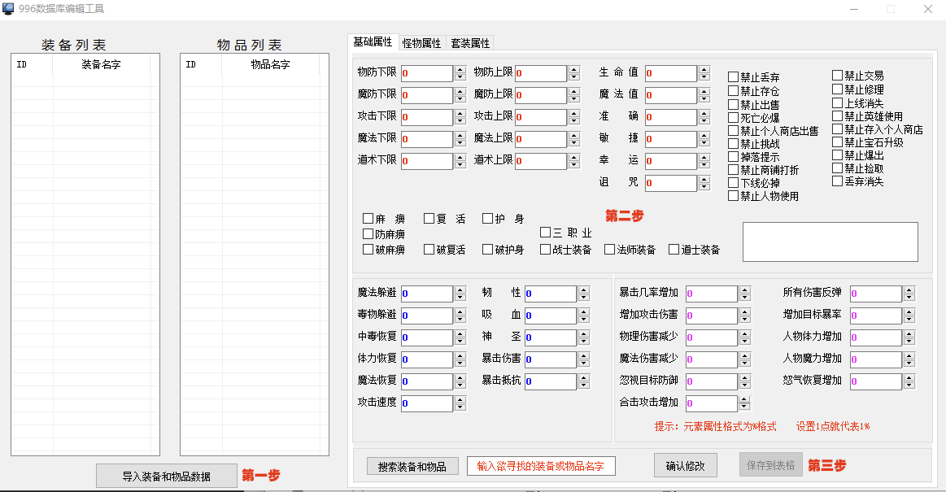Switch to the 怪物属性 tab
The height and width of the screenshot is (492, 946).
pos(421,43)
